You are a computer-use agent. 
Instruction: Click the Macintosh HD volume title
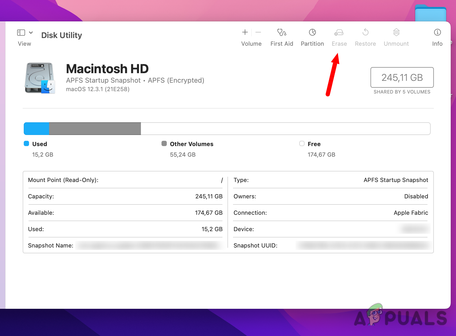[x=107, y=69]
